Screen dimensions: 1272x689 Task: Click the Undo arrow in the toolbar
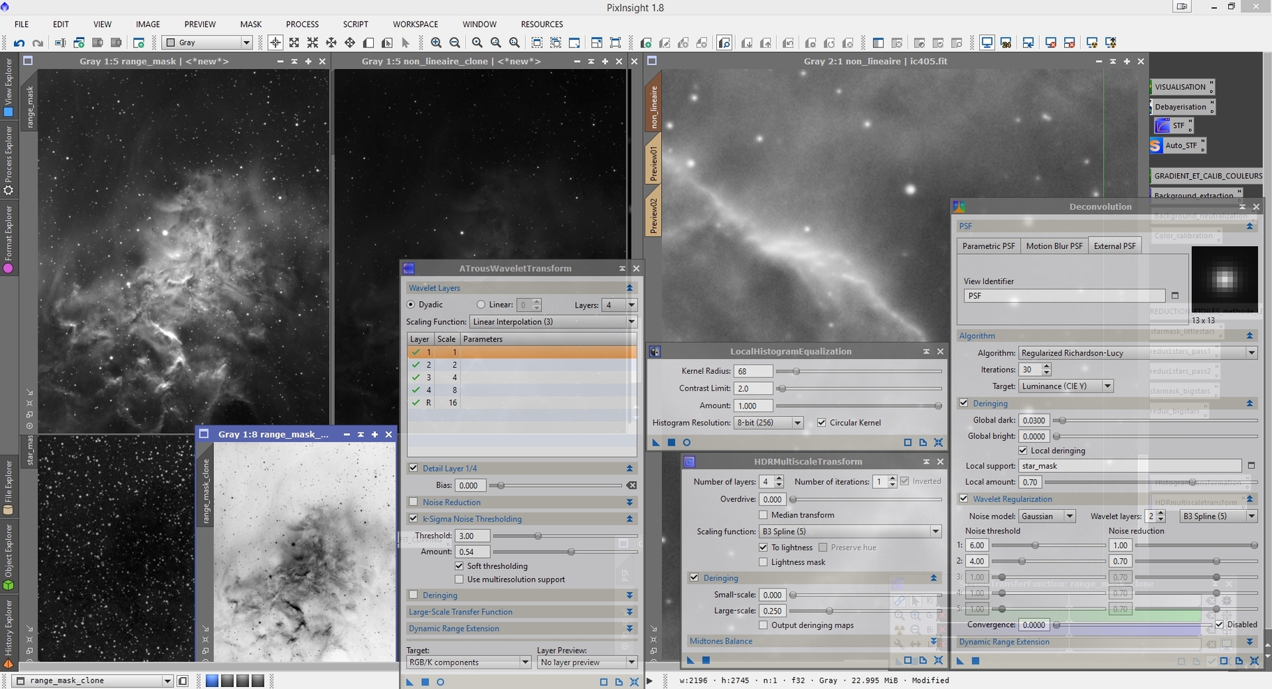click(19, 43)
